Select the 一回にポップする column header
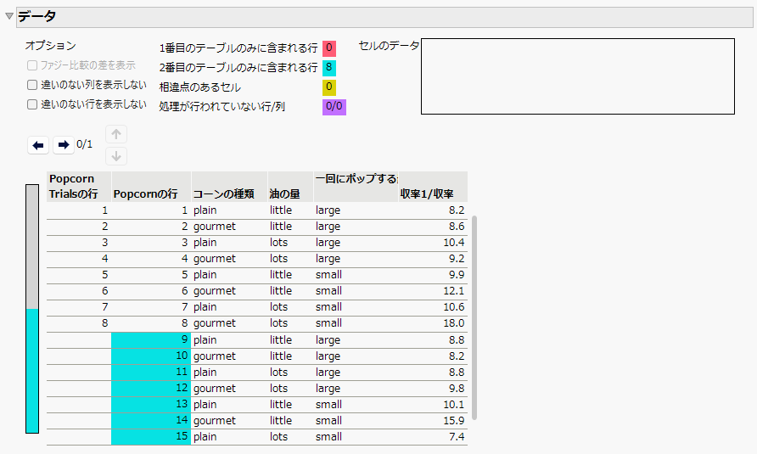Viewport: 757px width, 454px height. pyautogui.click(x=356, y=187)
